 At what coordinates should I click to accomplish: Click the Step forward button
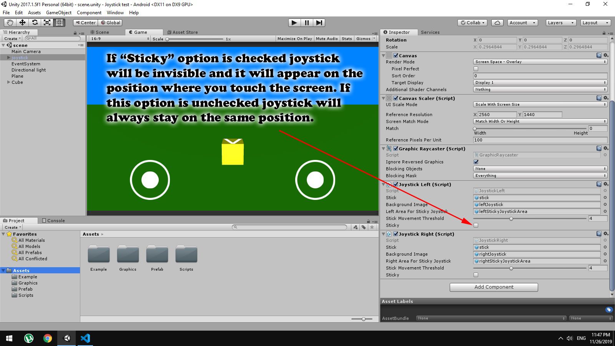(319, 23)
